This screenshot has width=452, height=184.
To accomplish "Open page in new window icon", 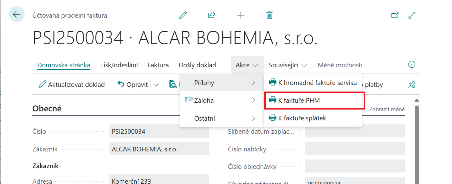I will click(x=395, y=15).
